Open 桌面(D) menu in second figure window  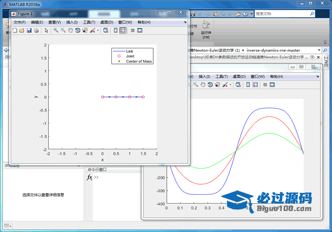(239, 77)
